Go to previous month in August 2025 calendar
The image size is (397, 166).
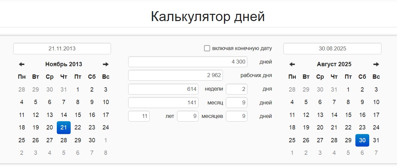pyautogui.click(x=292, y=64)
